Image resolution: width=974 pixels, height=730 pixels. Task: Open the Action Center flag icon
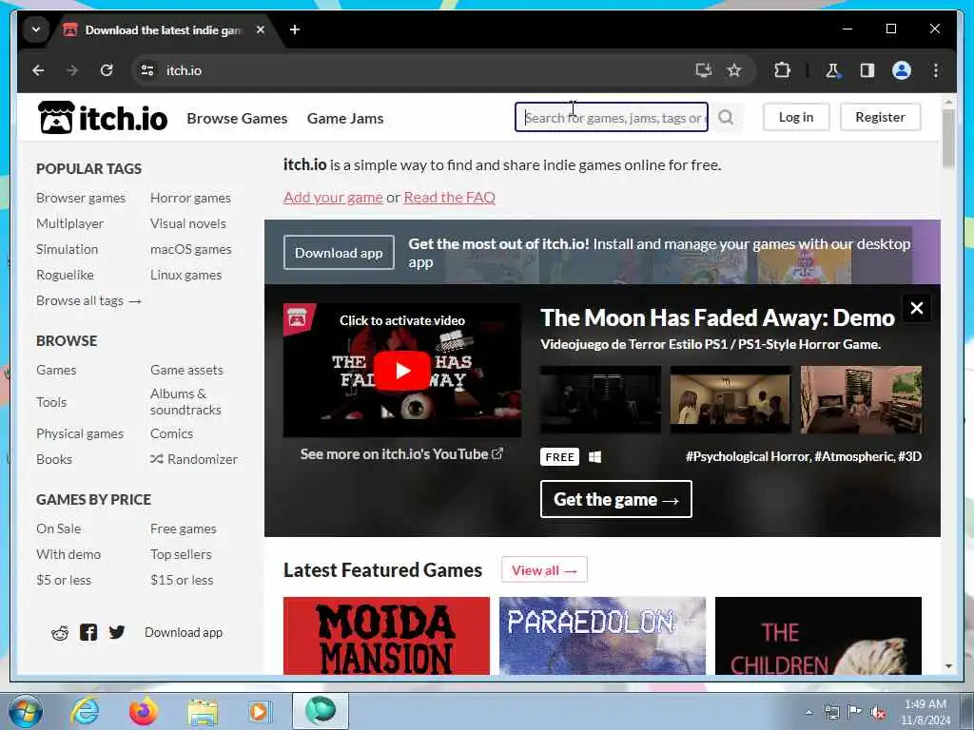tap(855, 712)
